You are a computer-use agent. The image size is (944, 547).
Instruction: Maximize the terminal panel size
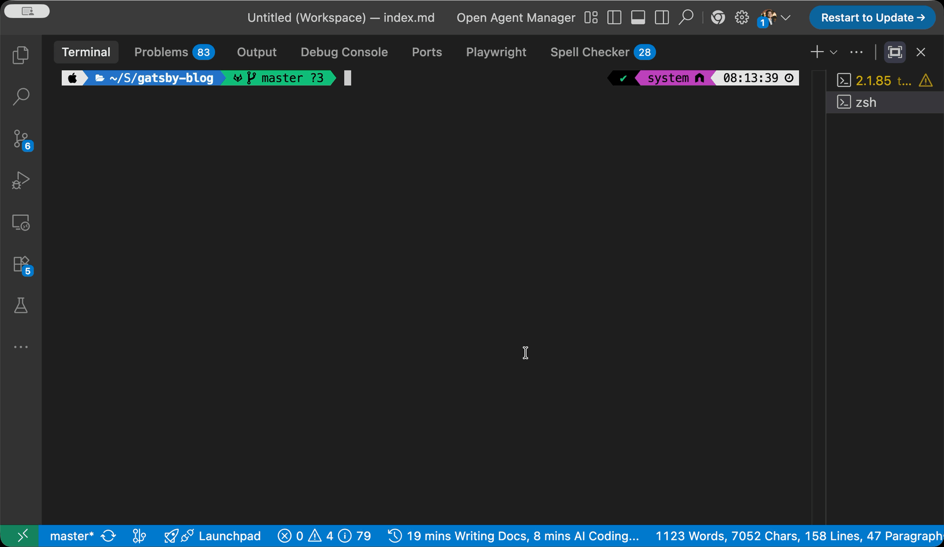coord(895,52)
